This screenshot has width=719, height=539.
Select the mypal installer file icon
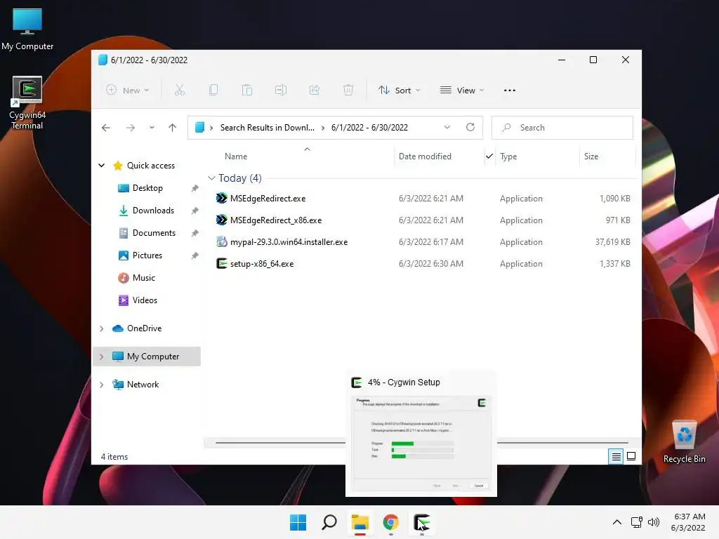tap(221, 241)
